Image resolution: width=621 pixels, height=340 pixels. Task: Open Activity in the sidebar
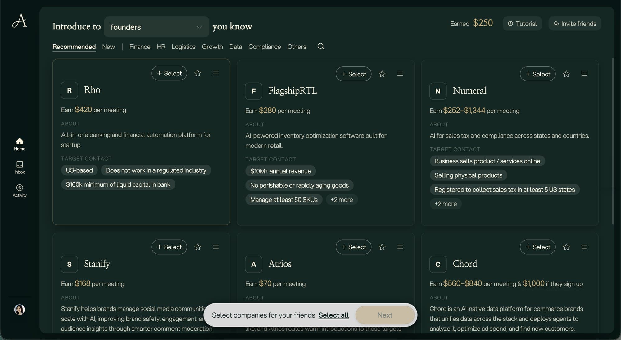point(20,191)
